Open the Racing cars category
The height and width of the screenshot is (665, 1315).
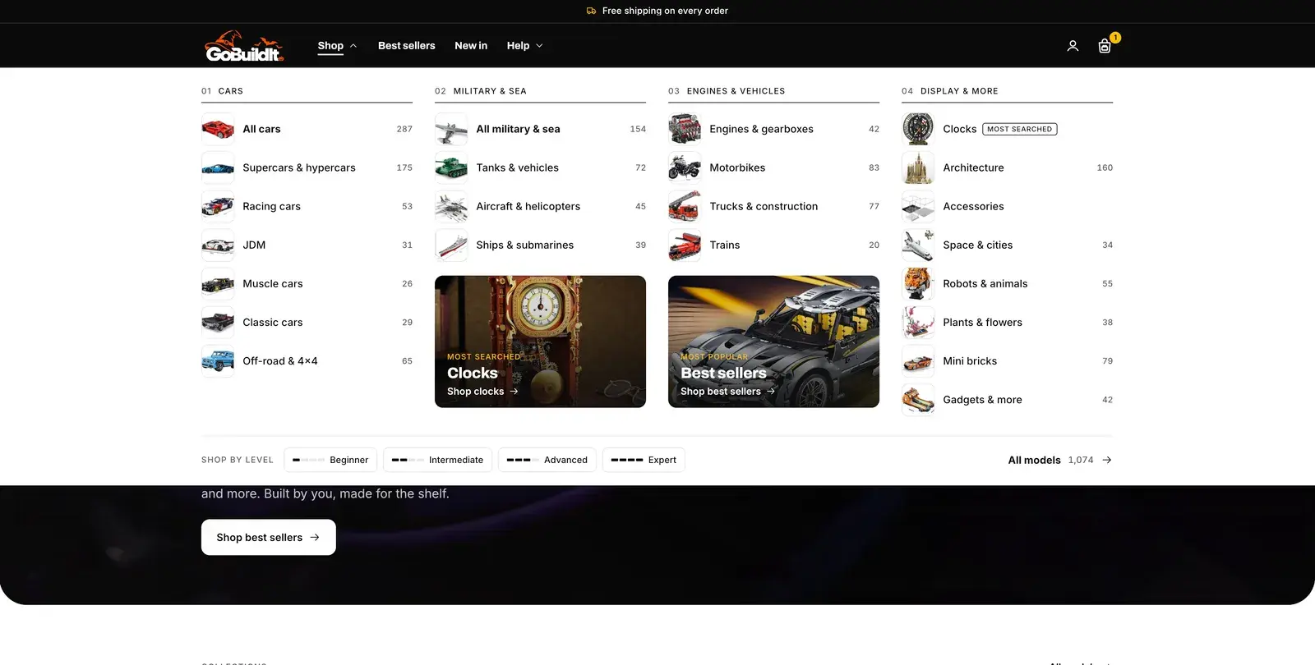307,206
